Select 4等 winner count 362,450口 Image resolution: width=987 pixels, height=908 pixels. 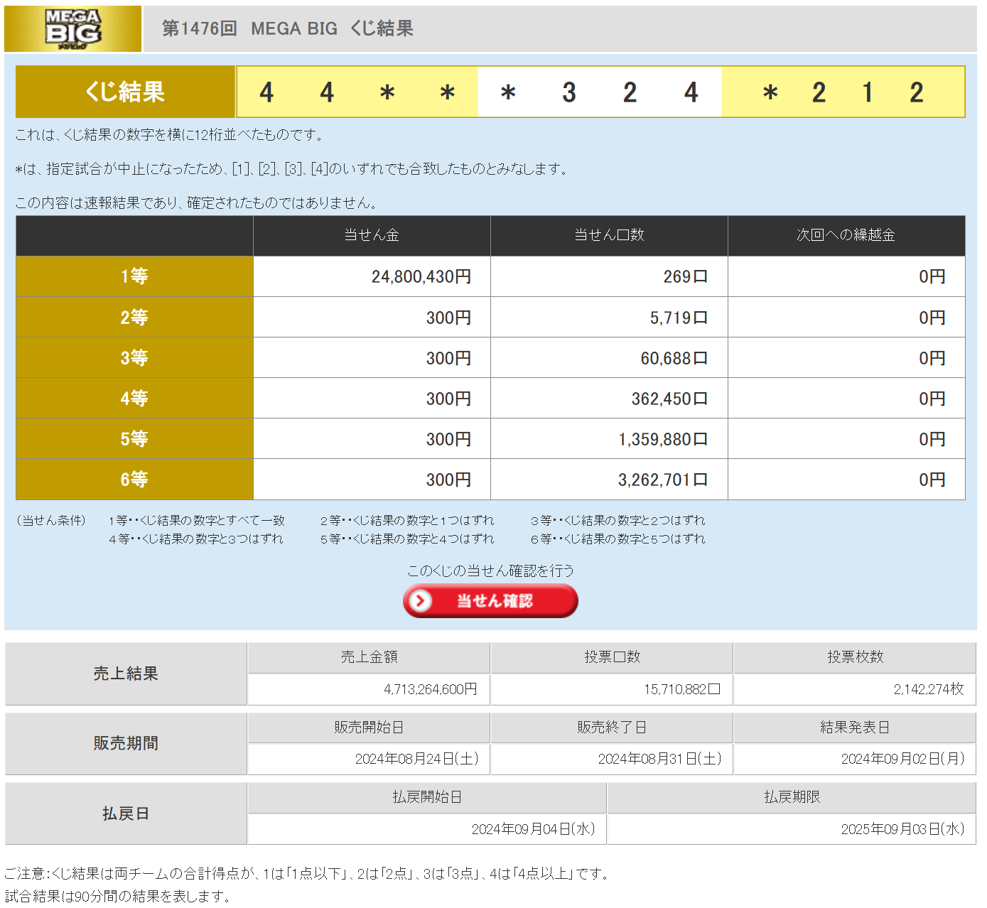pos(670,399)
